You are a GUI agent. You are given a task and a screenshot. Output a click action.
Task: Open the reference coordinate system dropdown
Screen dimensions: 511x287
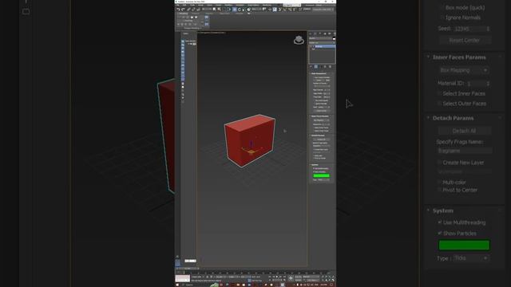click(x=256, y=10)
